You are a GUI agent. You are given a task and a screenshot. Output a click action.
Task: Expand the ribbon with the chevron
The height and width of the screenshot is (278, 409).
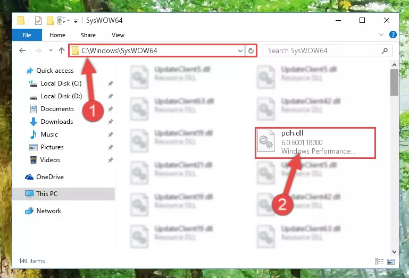click(381, 35)
